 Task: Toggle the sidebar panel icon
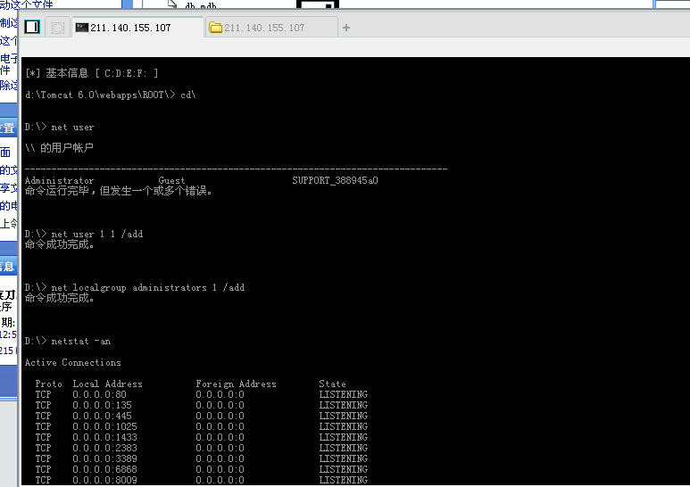[32, 28]
